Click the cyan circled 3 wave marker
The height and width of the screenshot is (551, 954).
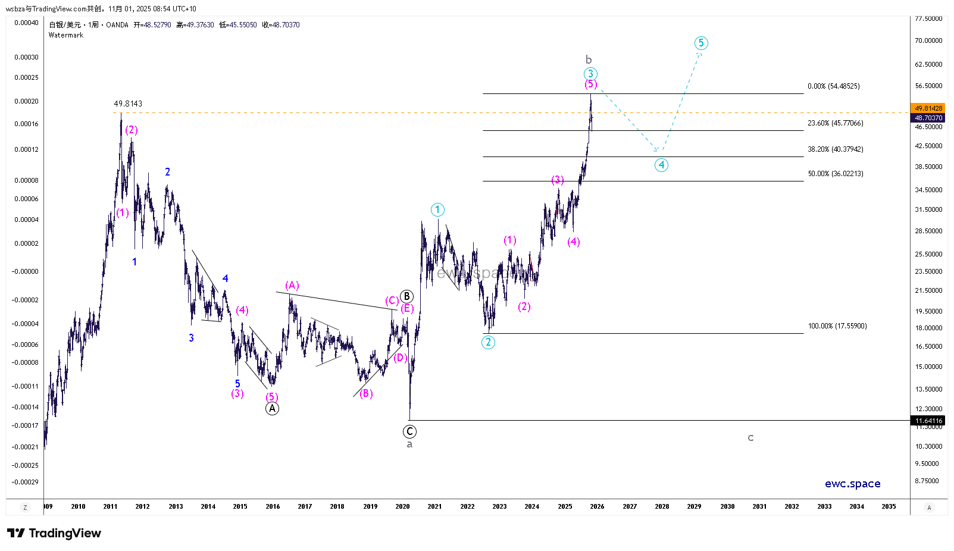590,74
